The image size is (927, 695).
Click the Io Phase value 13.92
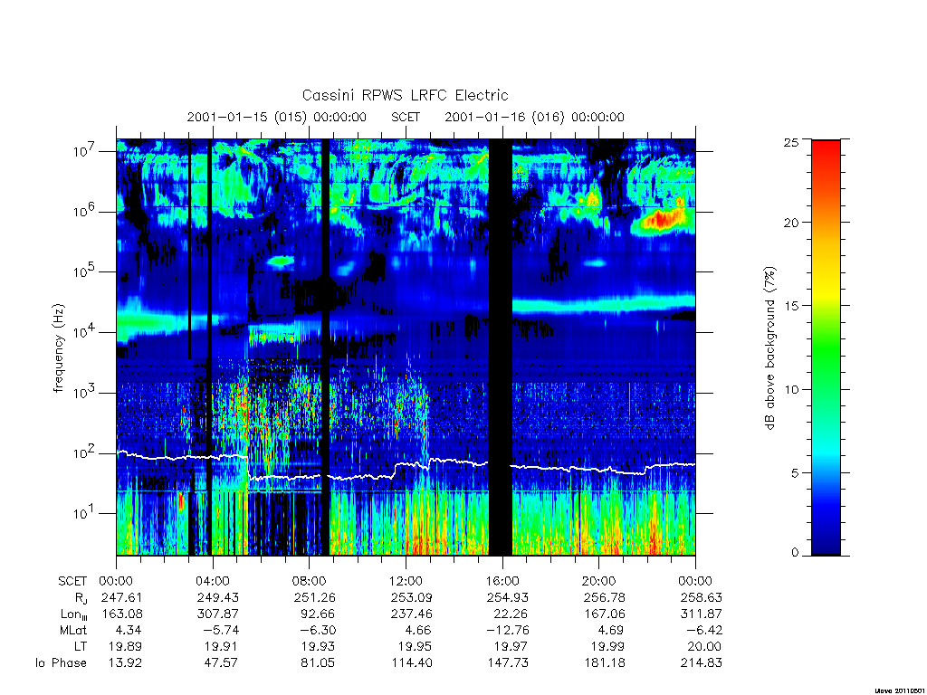click(x=125, y=662)
